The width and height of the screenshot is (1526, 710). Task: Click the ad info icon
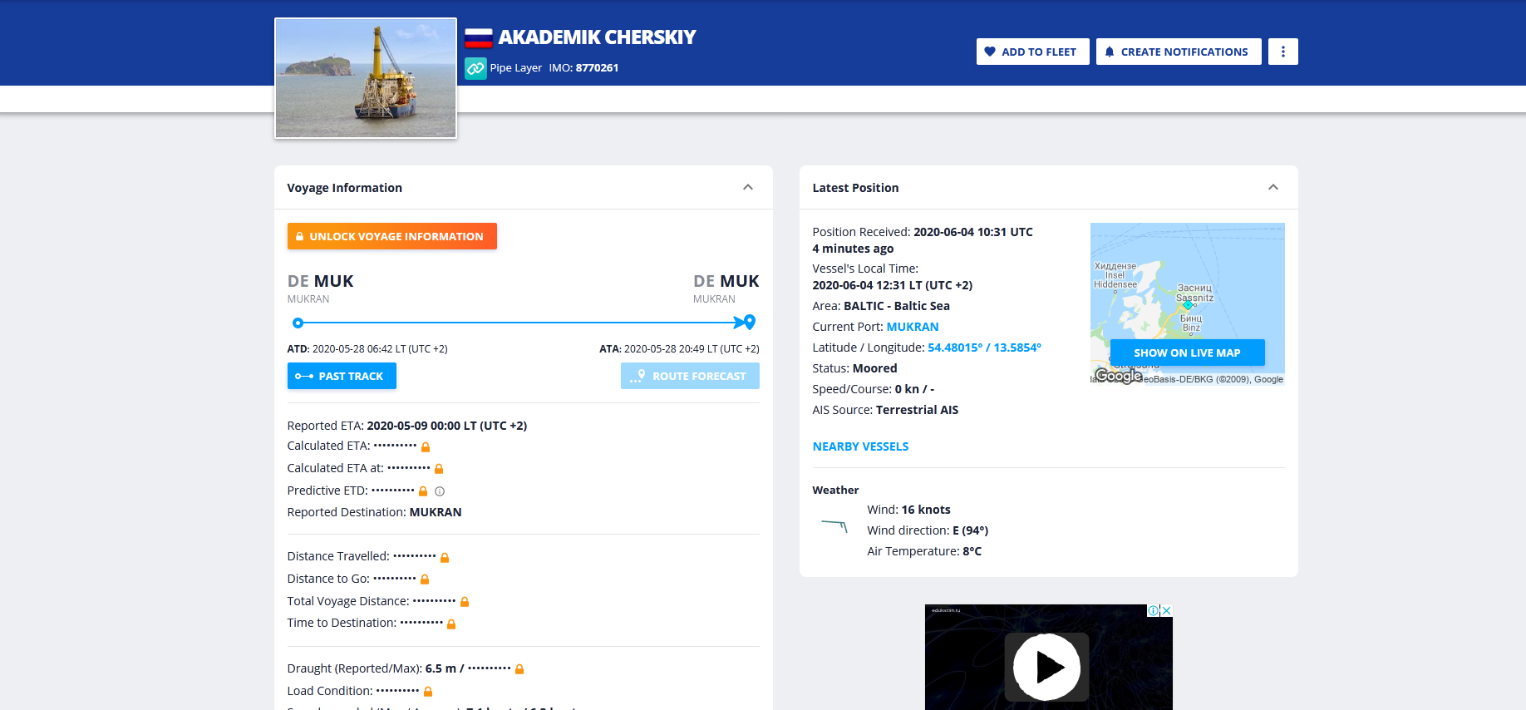coord(1153,611)
